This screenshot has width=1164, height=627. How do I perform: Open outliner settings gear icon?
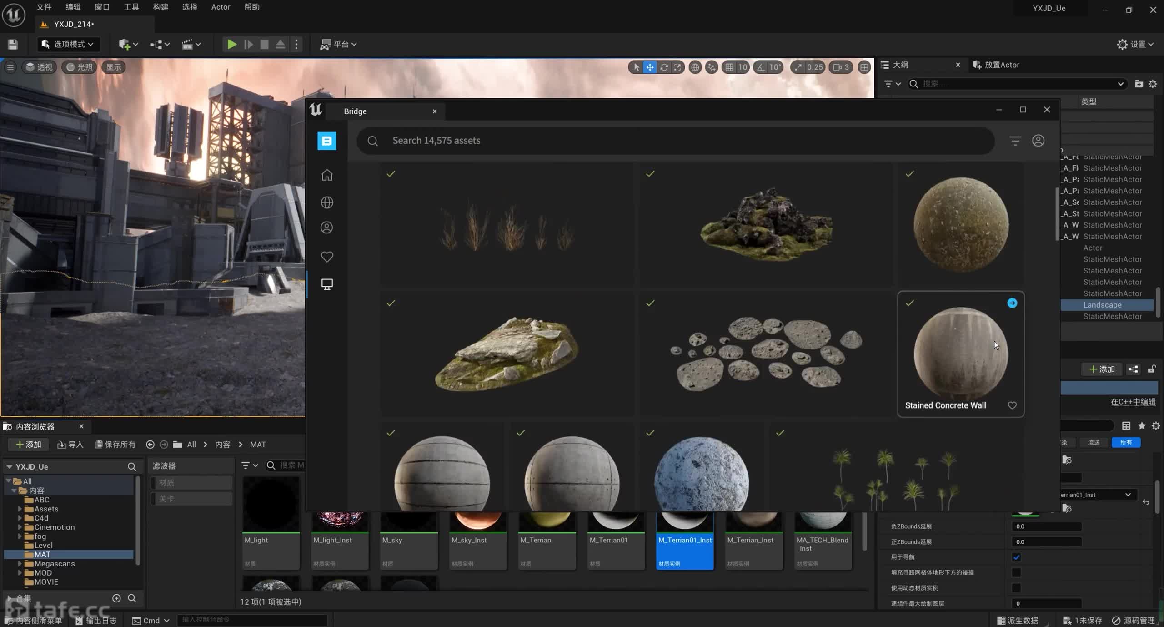(x=1153, y=84)
